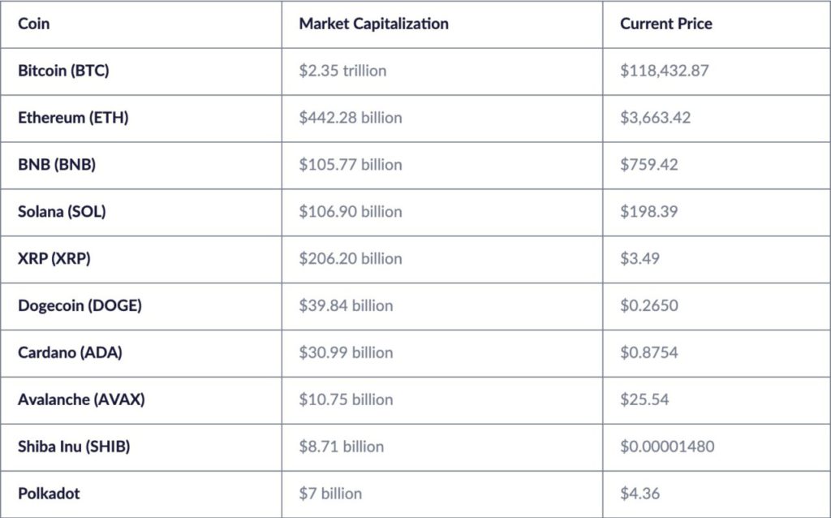
Task: Select the Ethereum (ETH) cell
Action: [x=73, y=118]
